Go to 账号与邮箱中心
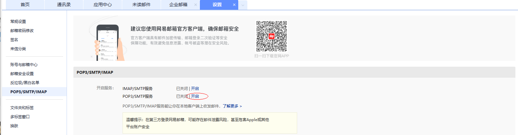 (24, 65)
